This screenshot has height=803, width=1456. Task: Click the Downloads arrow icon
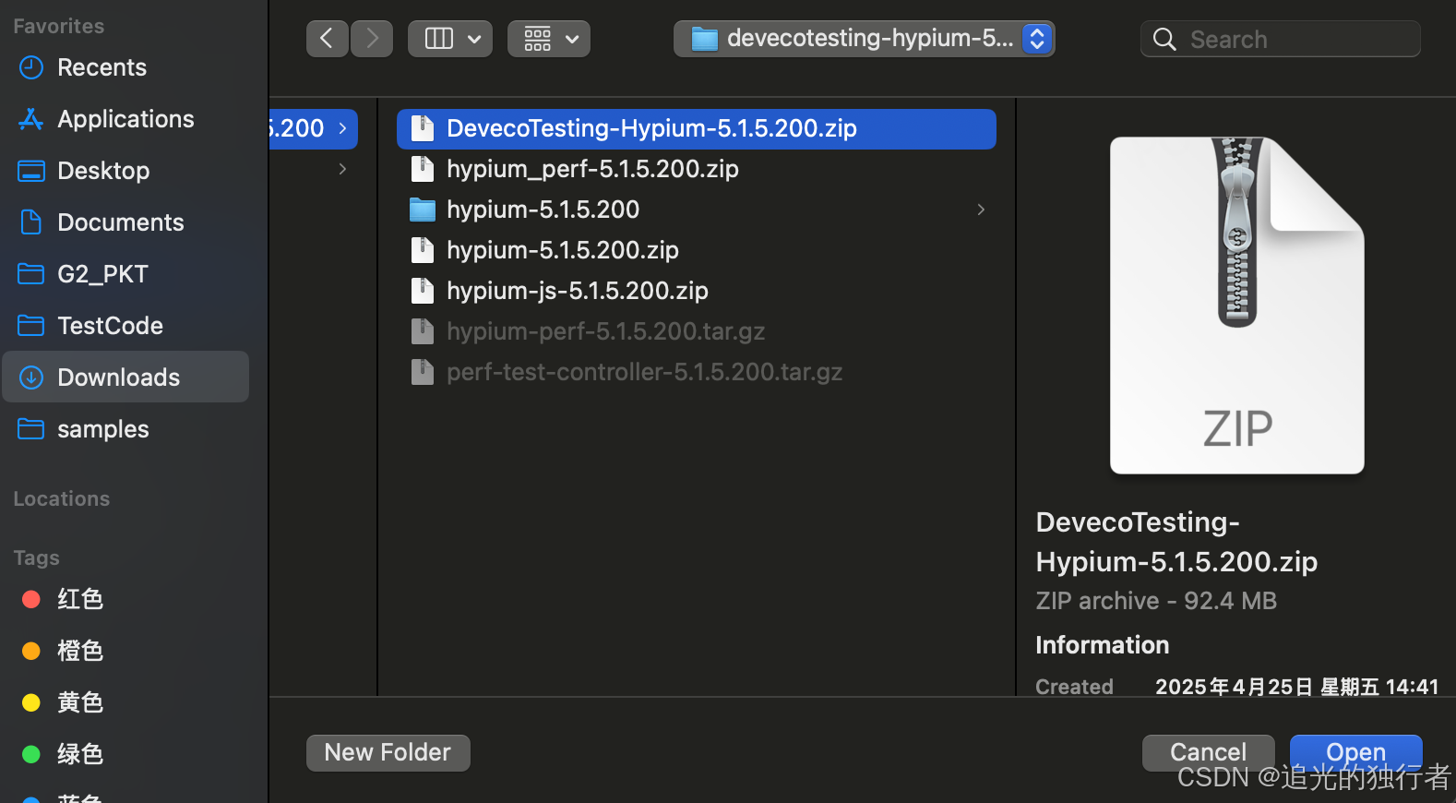click(x=31, y=378)
